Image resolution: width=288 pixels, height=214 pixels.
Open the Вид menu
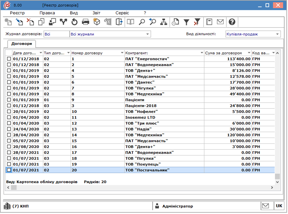(74, 13)
